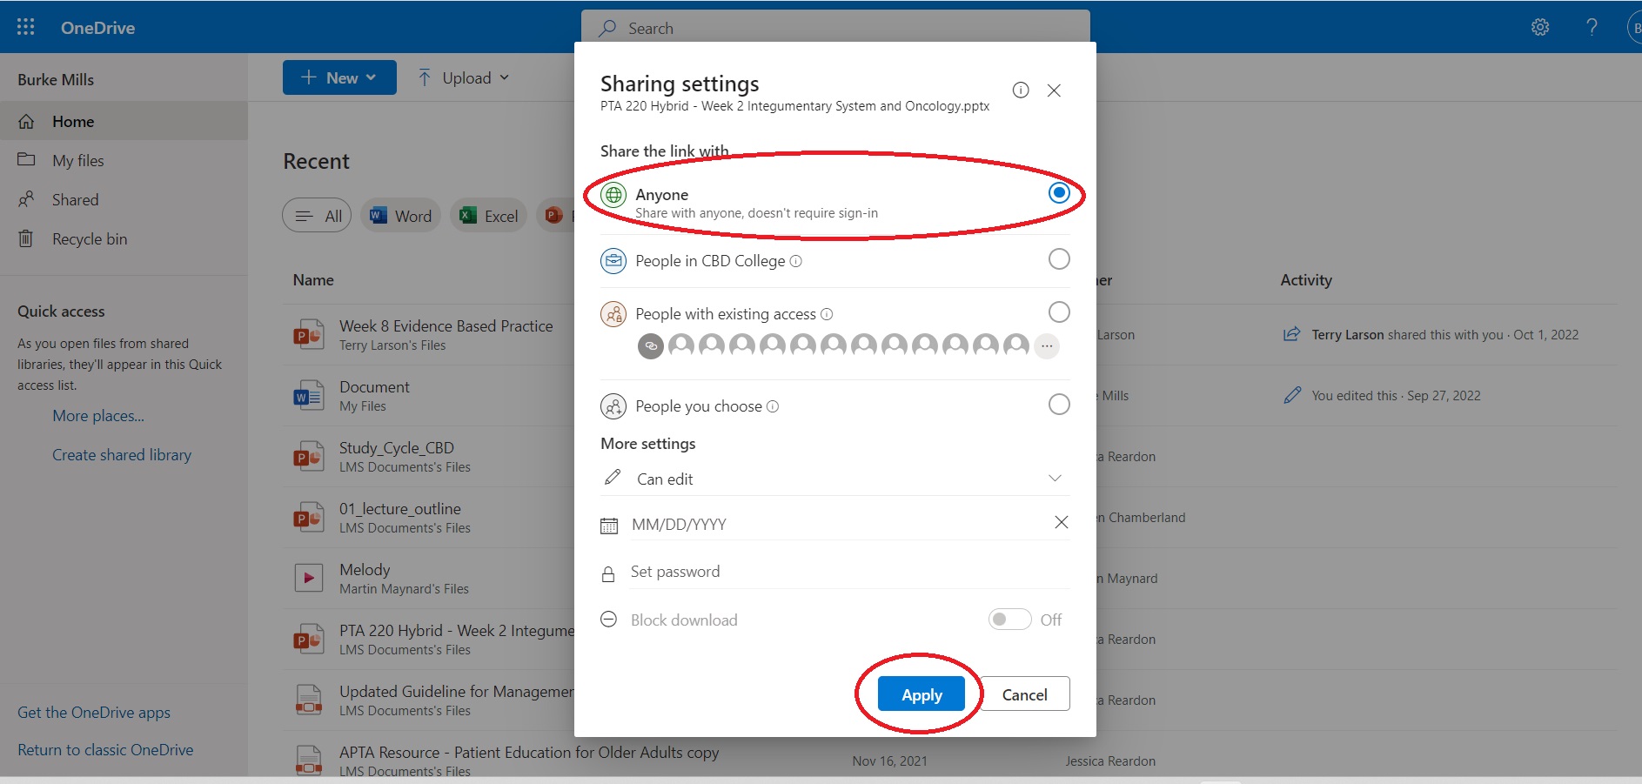Open the New dropdown button
1642x784 pixels.
click(x=339, y=77)
